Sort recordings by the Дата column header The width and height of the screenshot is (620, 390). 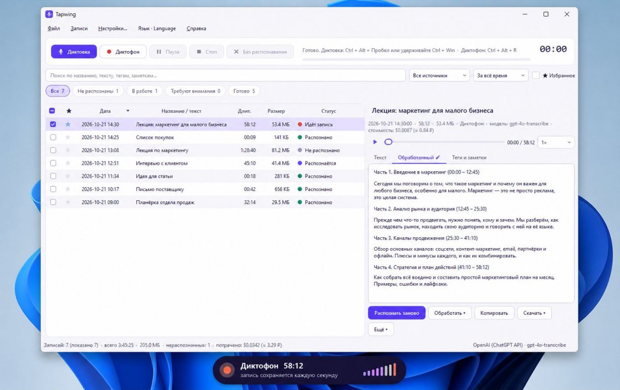(105, 111)
